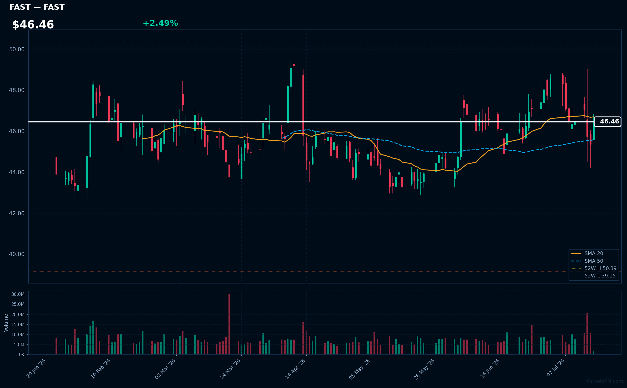
Task: Click the 30.0M volume axis label
Action: click(18, 294)
